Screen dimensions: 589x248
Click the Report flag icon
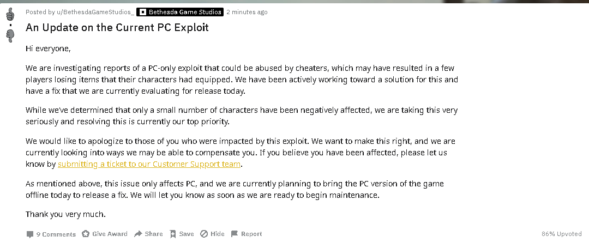point(235,234)
